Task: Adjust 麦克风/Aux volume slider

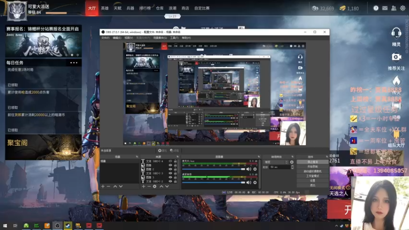Action: [x=214, y=169]
